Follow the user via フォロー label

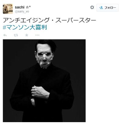110,8
